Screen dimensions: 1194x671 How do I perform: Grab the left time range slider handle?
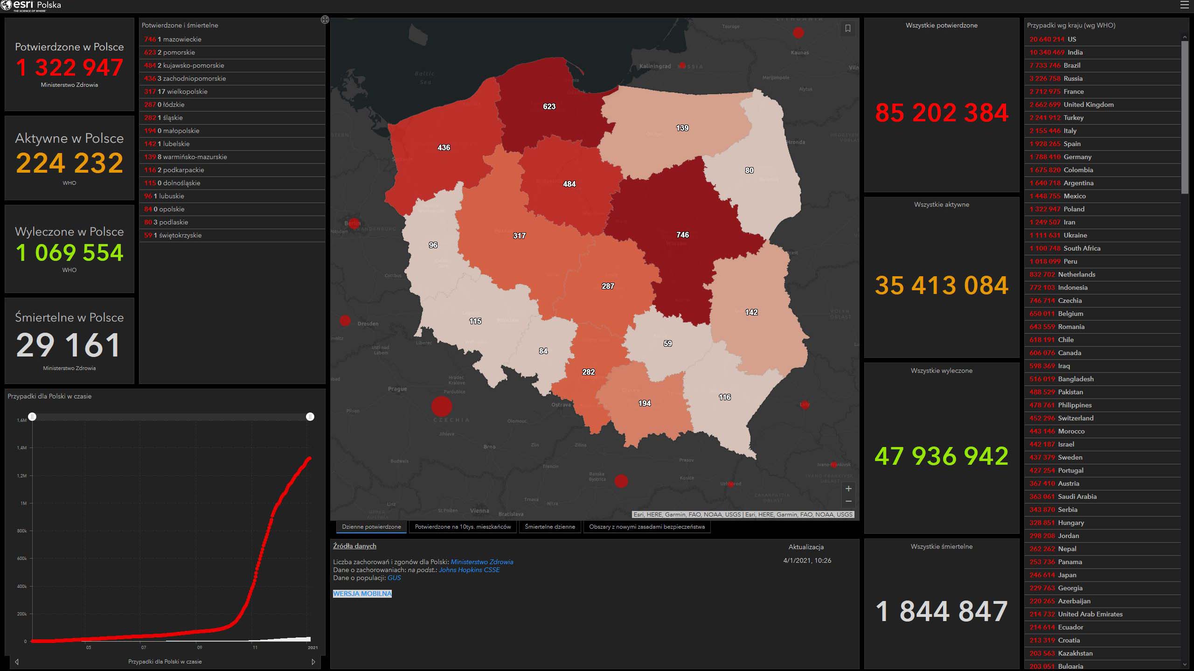coord(32,416)
